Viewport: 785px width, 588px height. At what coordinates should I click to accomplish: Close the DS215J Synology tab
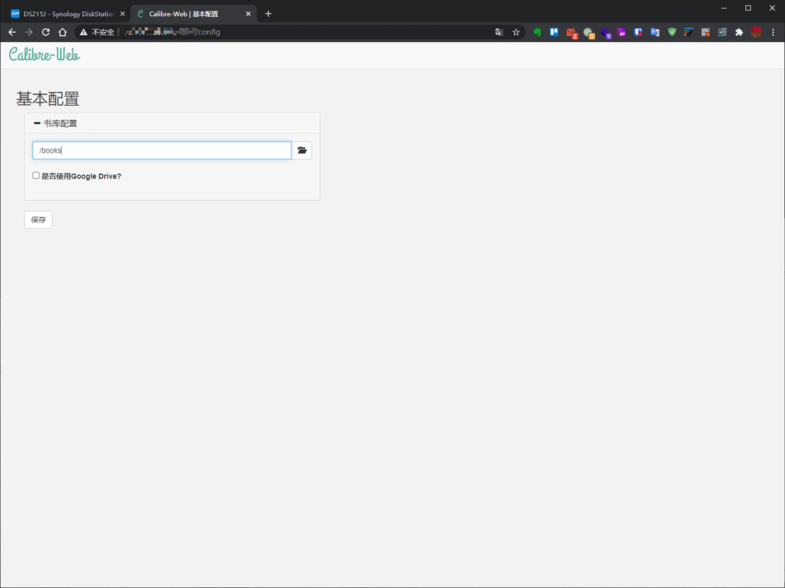click(x=123, y=14)
